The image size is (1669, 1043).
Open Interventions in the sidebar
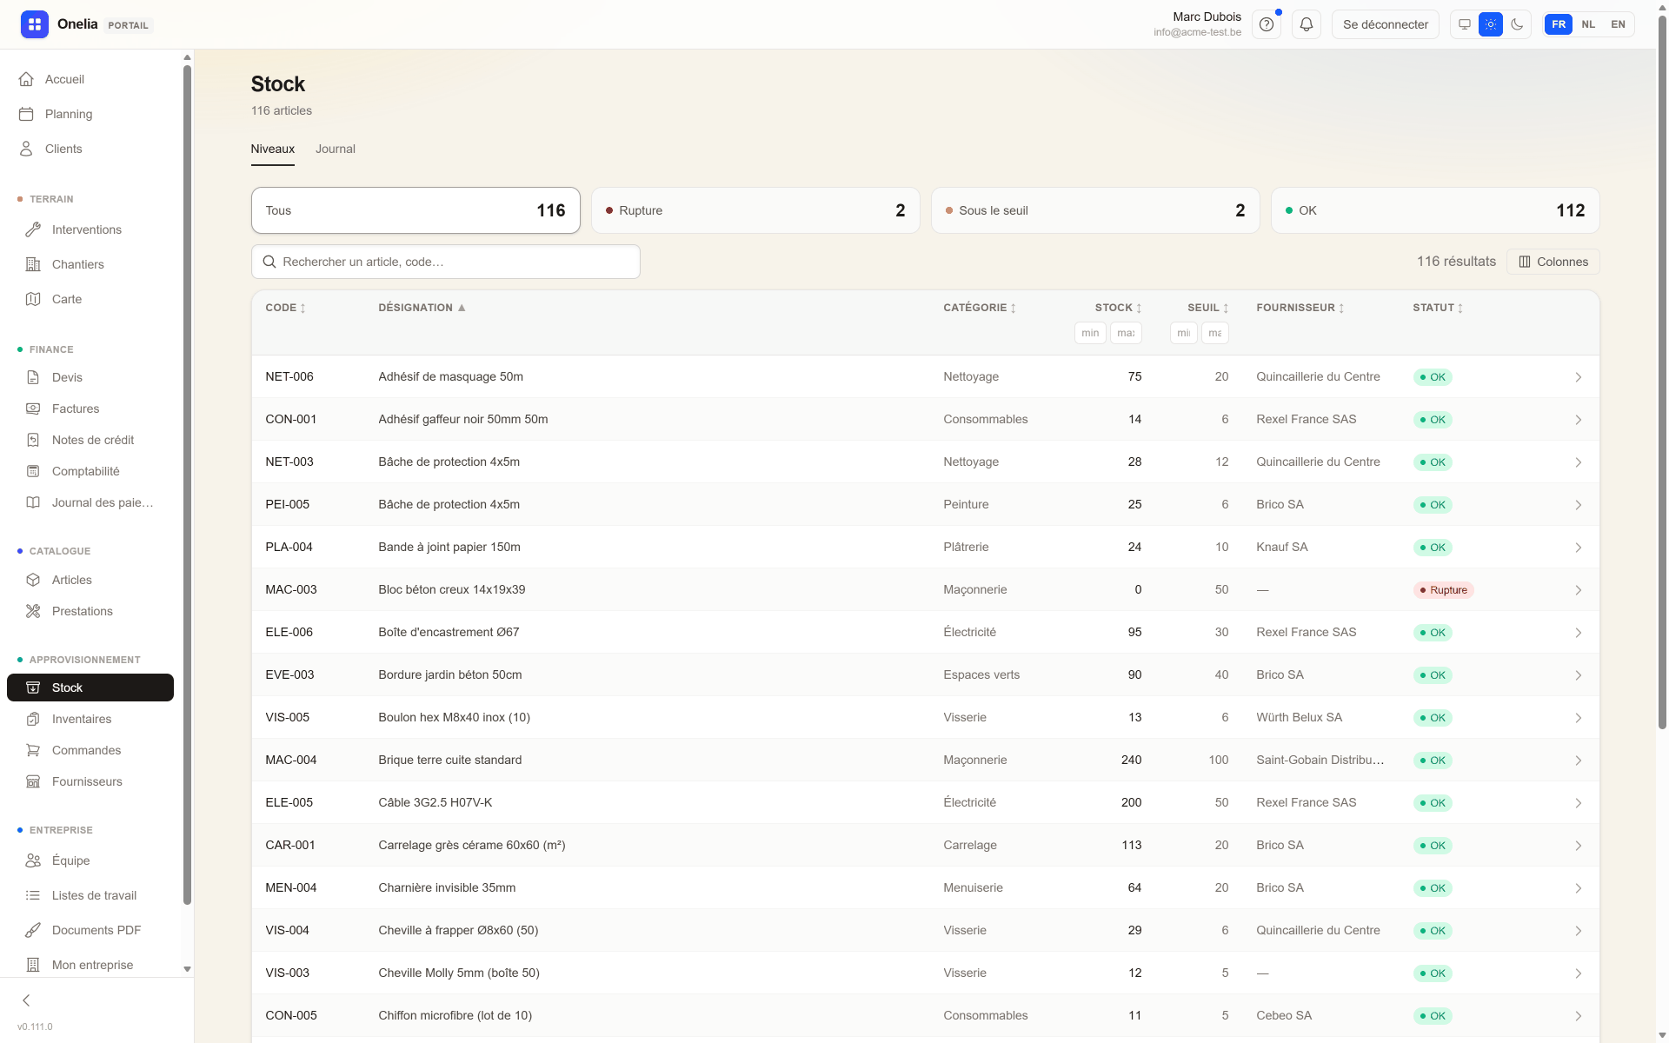(90, 229)
